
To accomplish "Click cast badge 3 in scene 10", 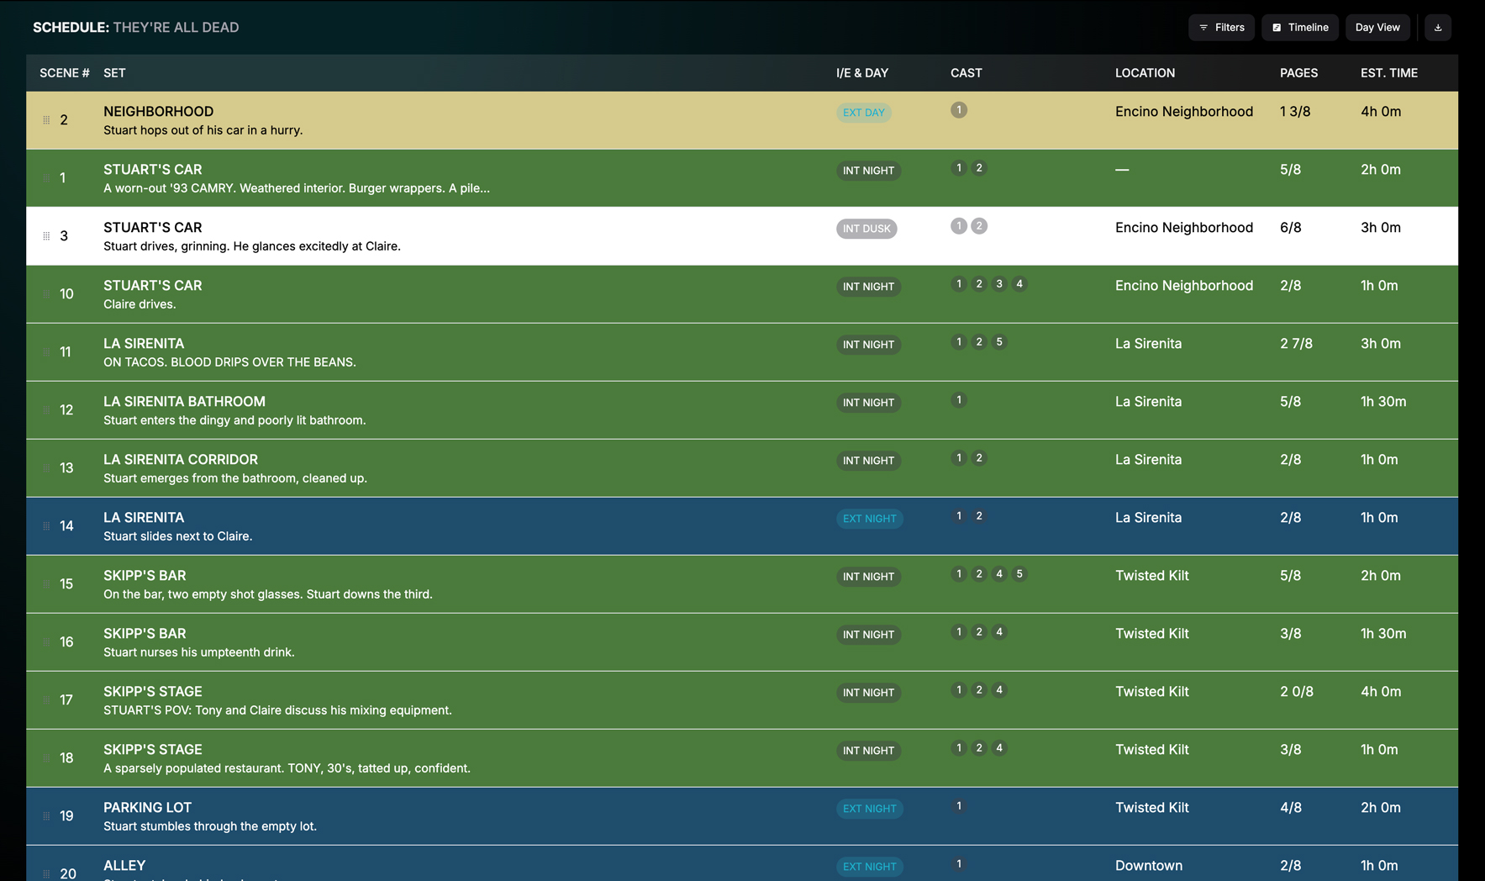I will click(x=998, y=284).
